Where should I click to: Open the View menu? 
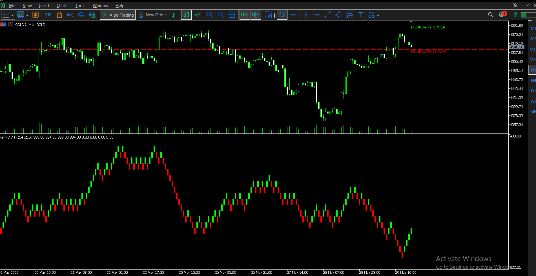pos(27,6)
